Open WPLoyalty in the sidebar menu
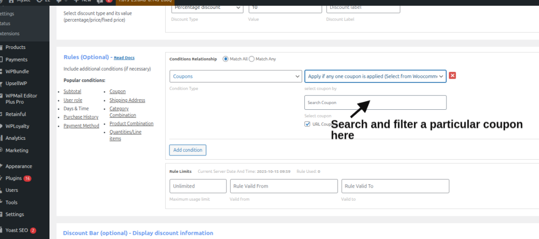 [x=16, y=126]
